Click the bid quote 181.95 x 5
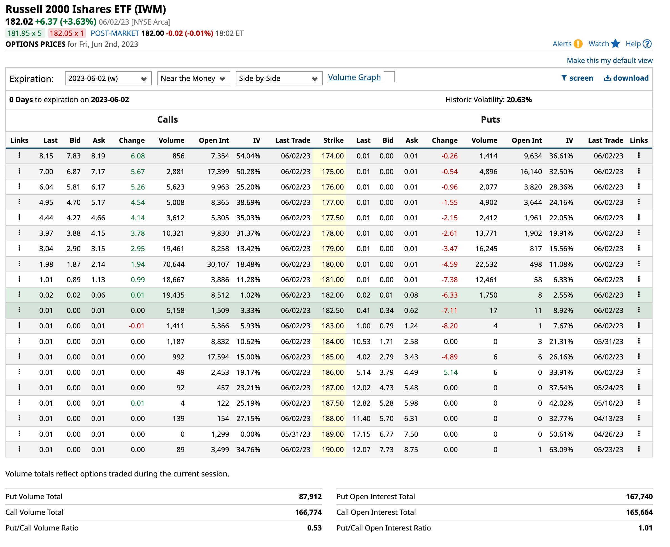670x547 pixels. pyautogui.click(x=25, y=33)
